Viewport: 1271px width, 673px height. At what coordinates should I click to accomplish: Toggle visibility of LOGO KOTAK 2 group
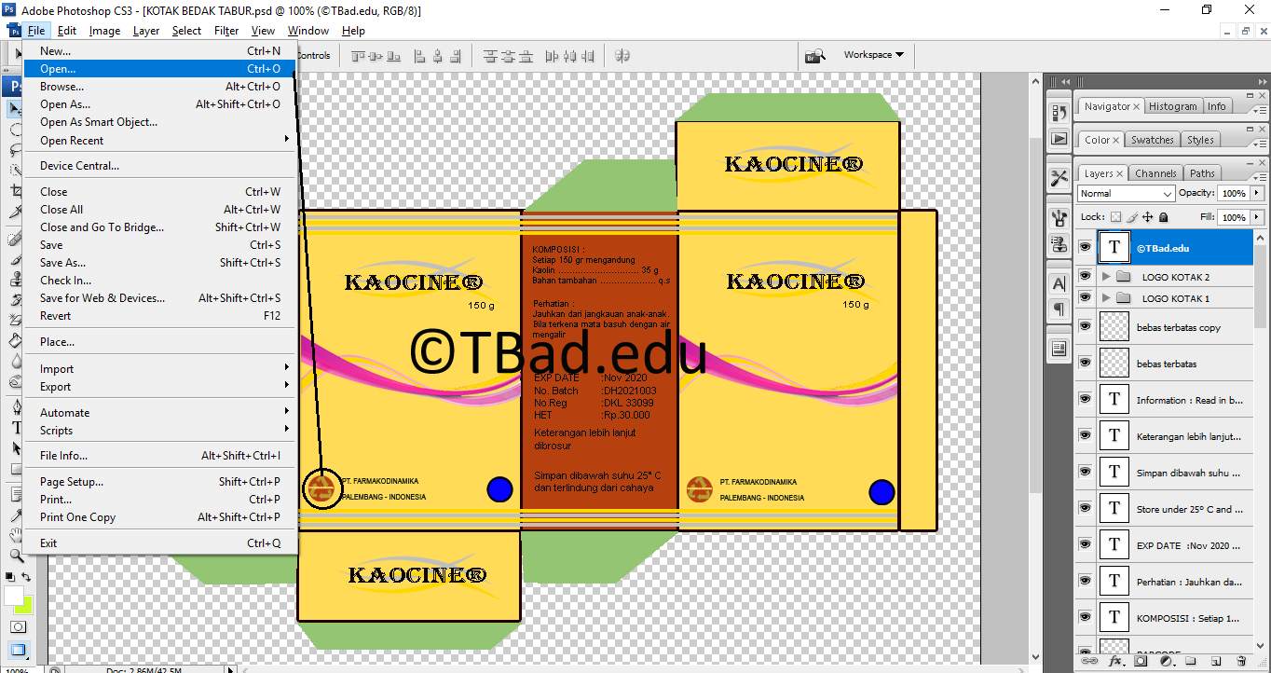(x=1085, y=276)
